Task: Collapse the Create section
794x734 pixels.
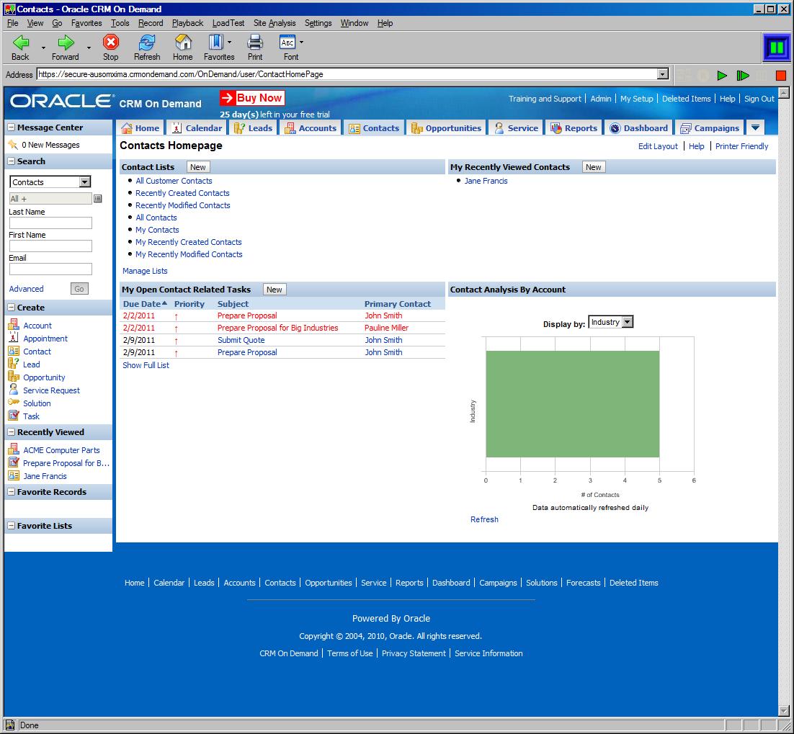Action: (11, 308)
